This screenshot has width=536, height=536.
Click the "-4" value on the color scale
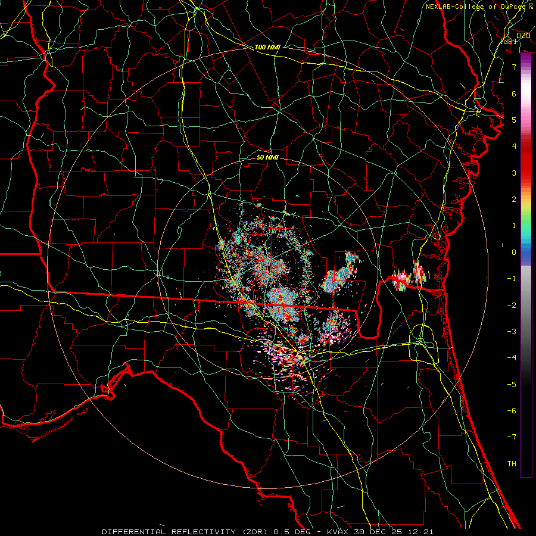click(512, 358)
